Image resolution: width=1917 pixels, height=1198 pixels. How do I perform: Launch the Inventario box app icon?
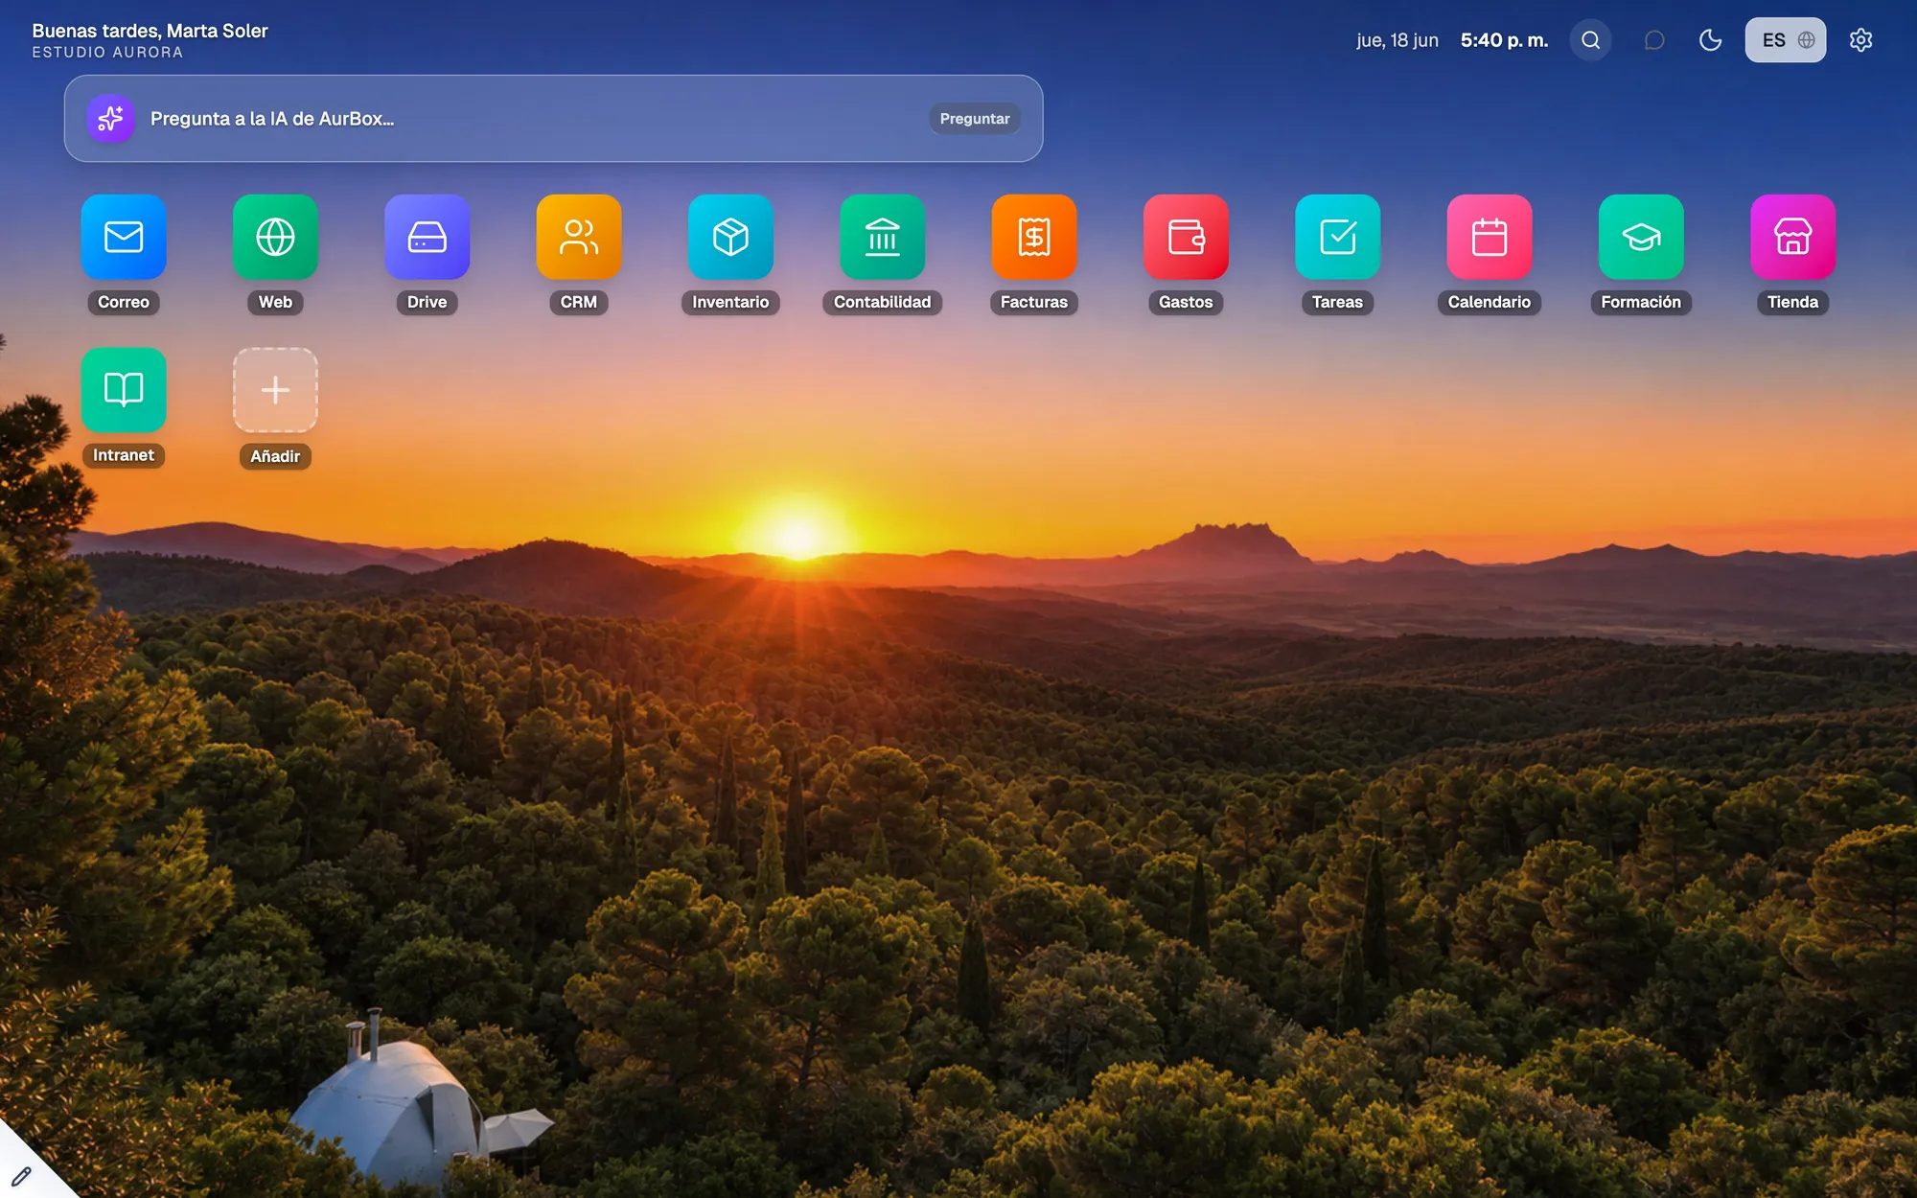point(730,237)
